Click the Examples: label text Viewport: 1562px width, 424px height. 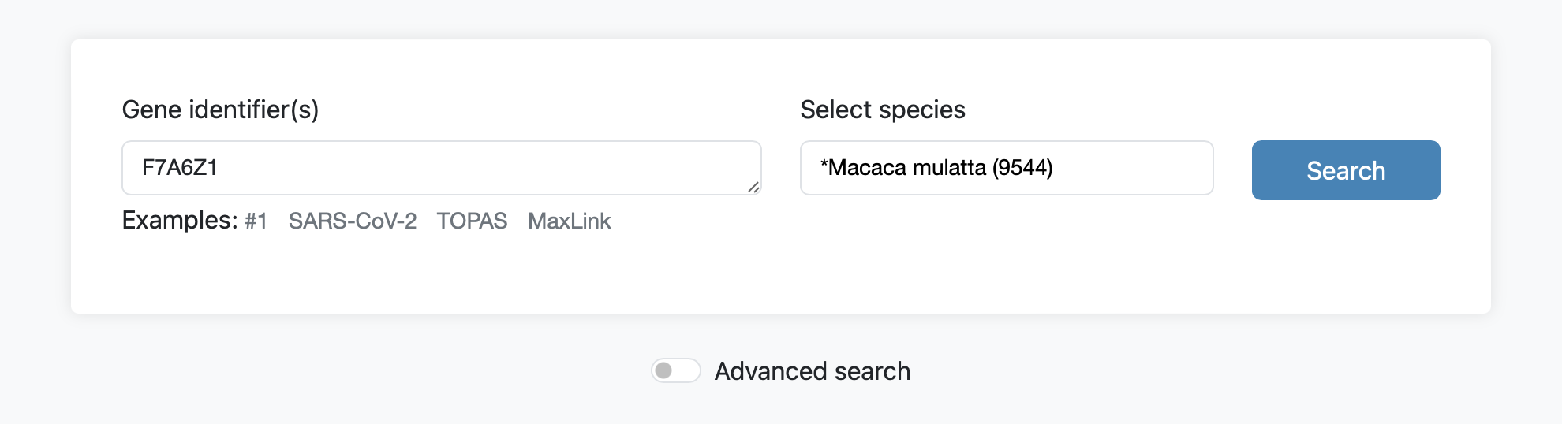click(x=180, y=220)
